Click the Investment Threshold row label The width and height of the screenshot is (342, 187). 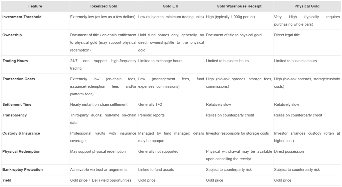(x=21, y=17)
